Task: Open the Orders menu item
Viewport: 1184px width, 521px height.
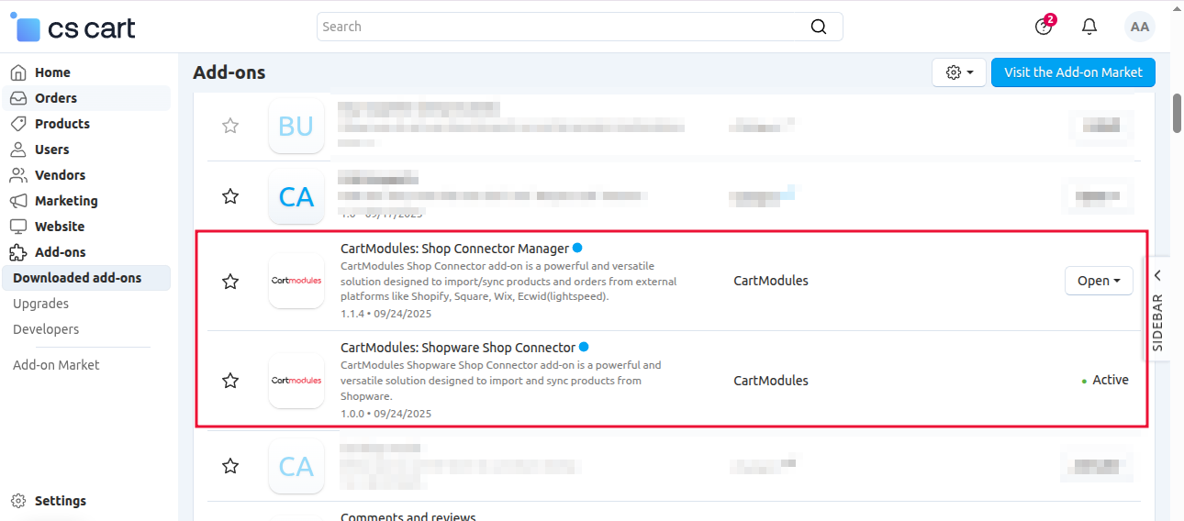Action: point(56,98)
